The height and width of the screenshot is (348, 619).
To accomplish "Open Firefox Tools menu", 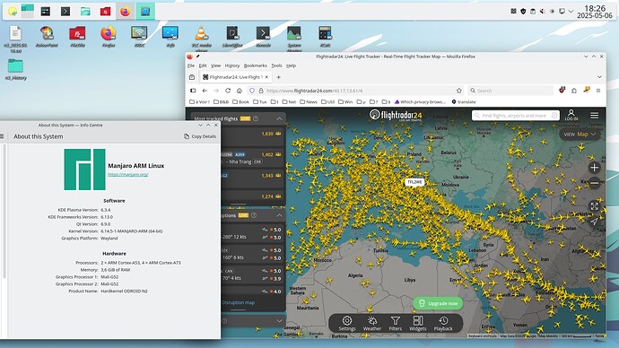I will point(276,65).
